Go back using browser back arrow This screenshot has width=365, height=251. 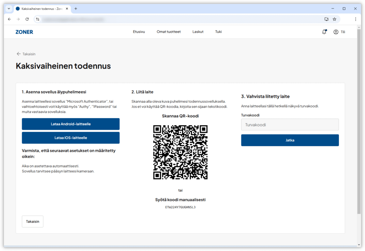(x=9, y=19)
